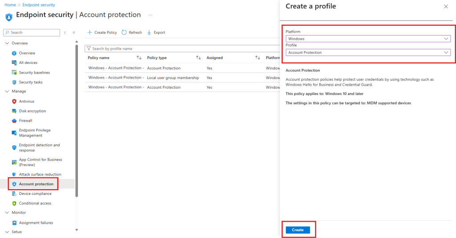Screen dimensions: 456x238
Task: Open the Profile dropdown showing Account Protection
Action: (x=368, y=52)
